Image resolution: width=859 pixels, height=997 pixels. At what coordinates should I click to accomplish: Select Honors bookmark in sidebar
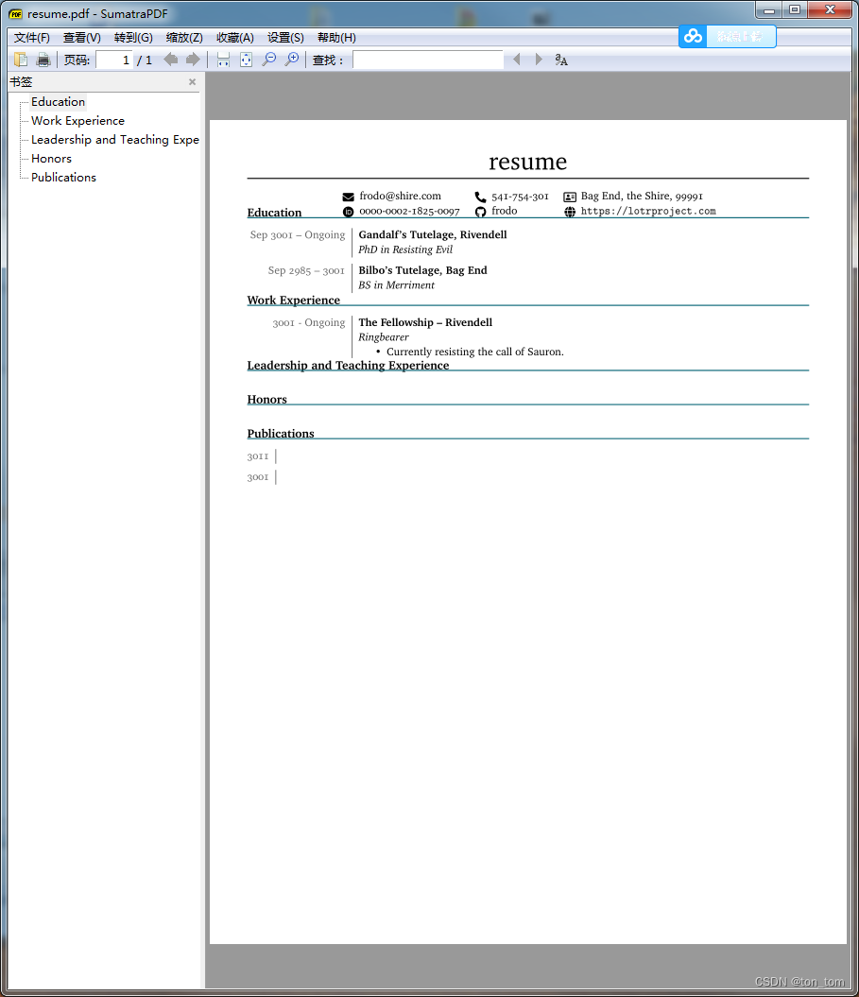click(x=51, y=159)
